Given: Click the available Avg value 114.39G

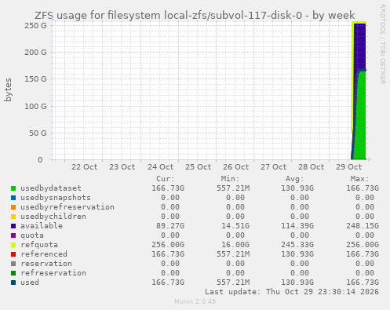Looking at the screenshot, I should 297,226.
